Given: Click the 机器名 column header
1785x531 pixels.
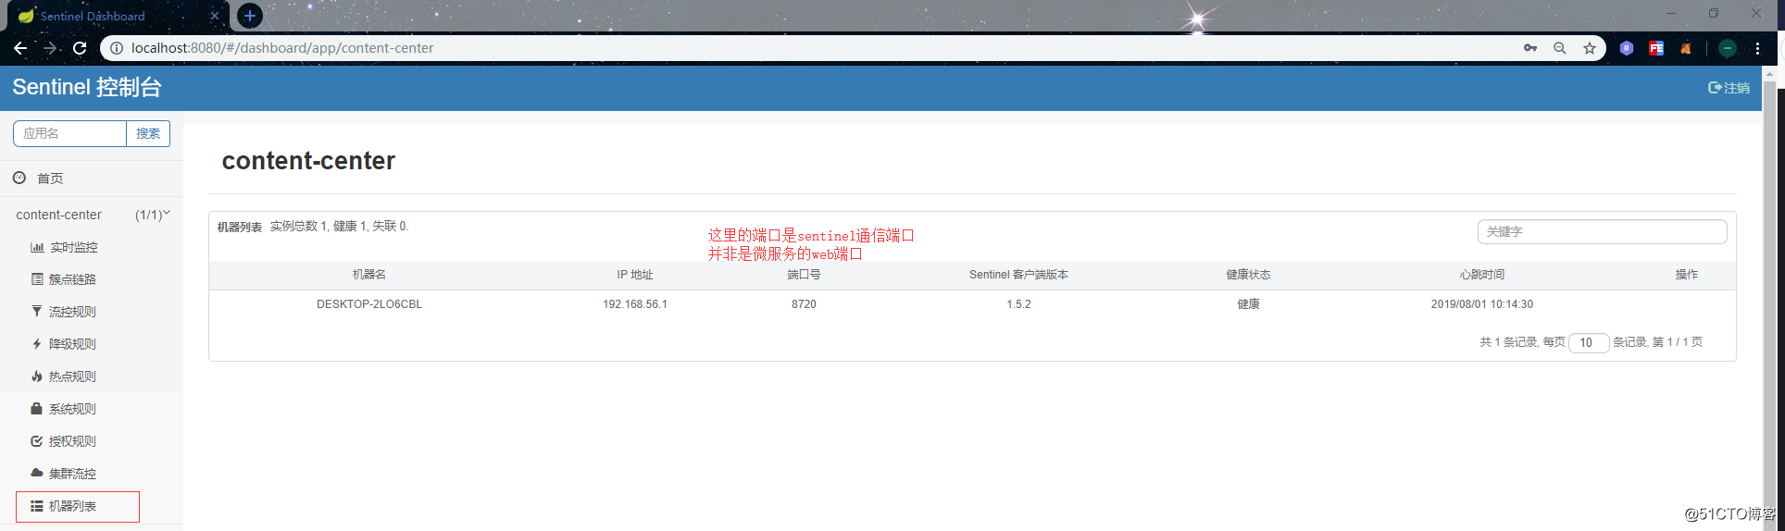Looking at the screenshot, I should point(369,275).
